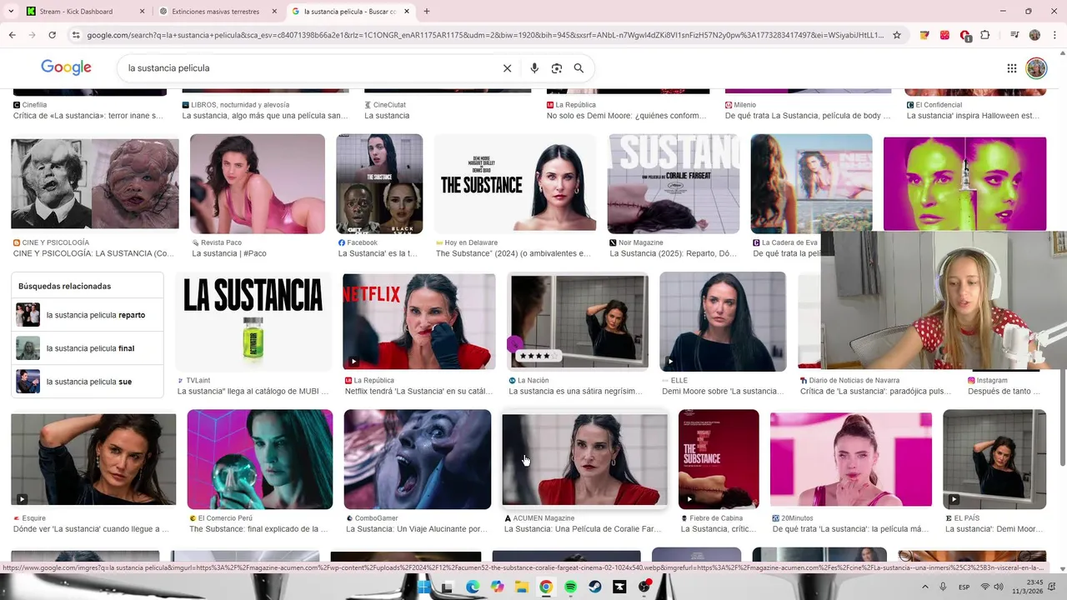
Task: Close the la sustancia película tab
Action: [407, 11]
